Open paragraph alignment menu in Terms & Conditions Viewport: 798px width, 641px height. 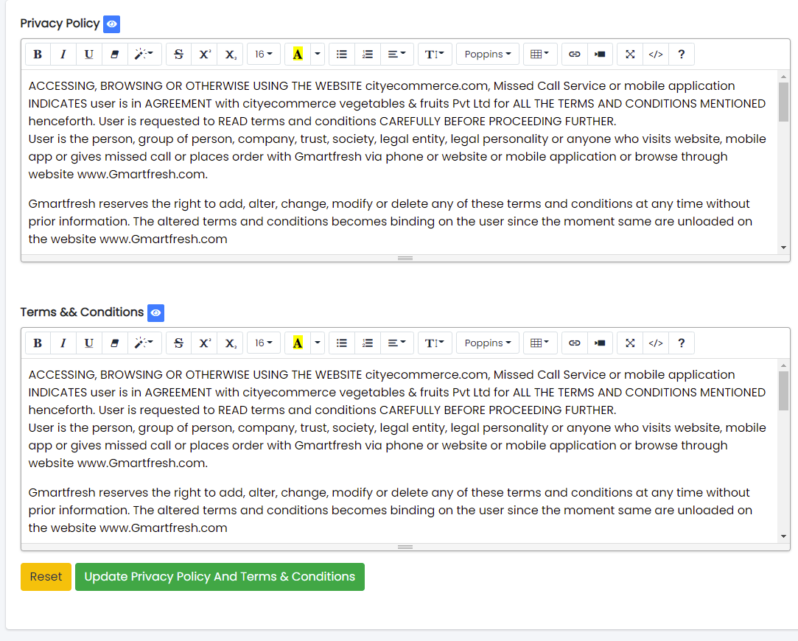tap(397, 343)
